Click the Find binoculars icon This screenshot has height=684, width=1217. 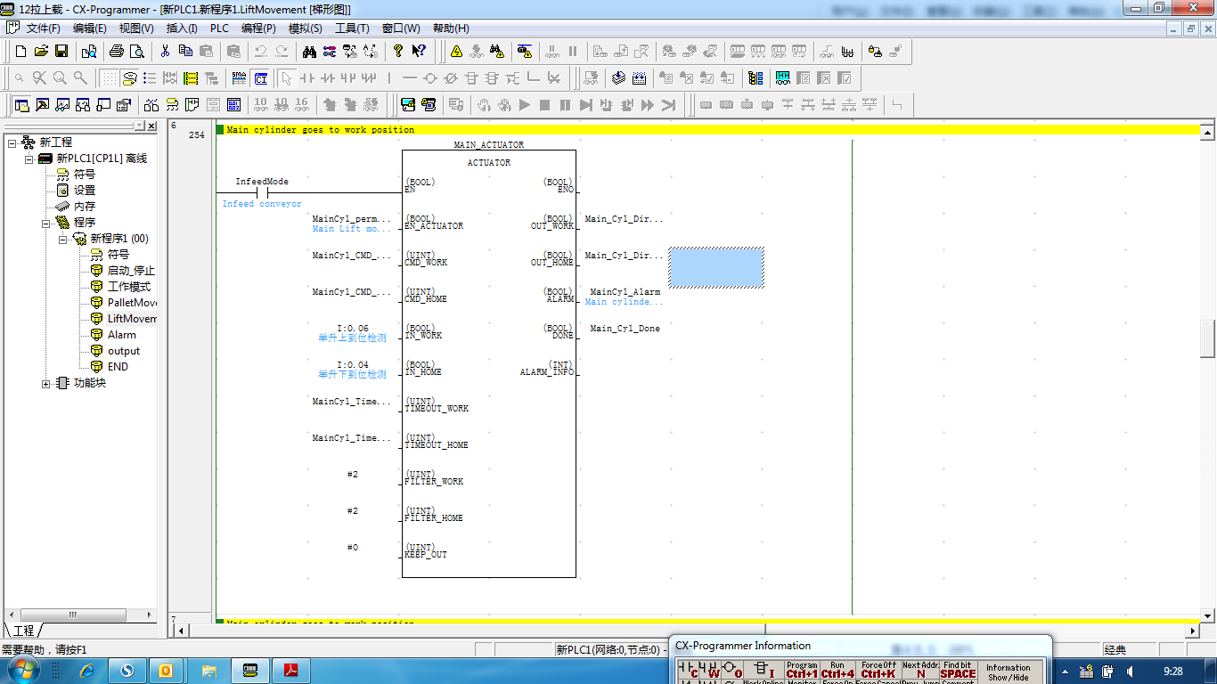pyautogui.click(x=309, y=52)
